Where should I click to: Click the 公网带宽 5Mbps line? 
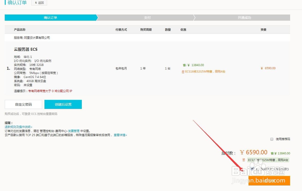(36, 73)
